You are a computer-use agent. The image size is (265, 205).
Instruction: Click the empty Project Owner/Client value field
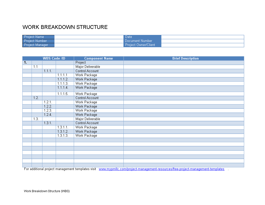pos(203,45)
